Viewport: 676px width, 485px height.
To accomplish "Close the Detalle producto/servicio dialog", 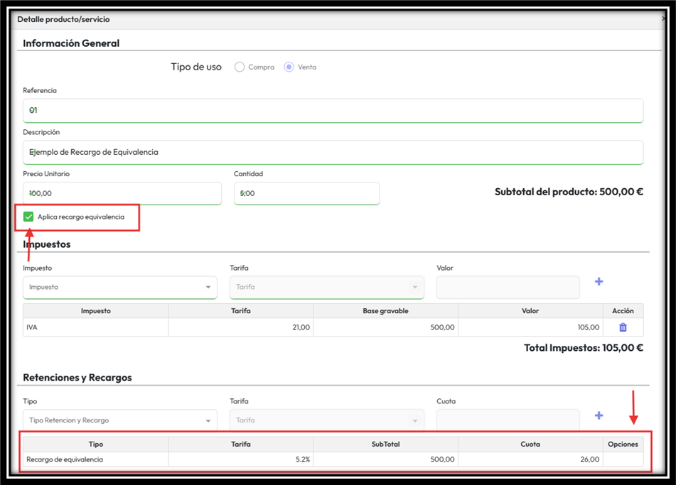I will pos(663,19).
